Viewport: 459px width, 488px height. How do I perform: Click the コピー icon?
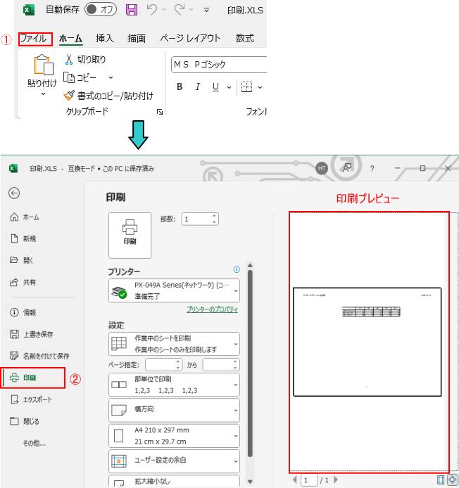(68, 77)
